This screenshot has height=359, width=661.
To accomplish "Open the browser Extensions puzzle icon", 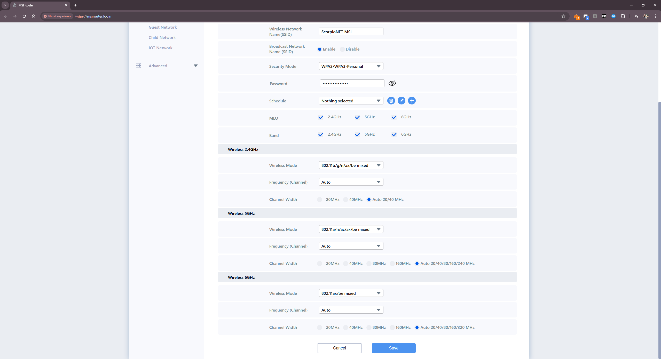I will pos(623,16).
